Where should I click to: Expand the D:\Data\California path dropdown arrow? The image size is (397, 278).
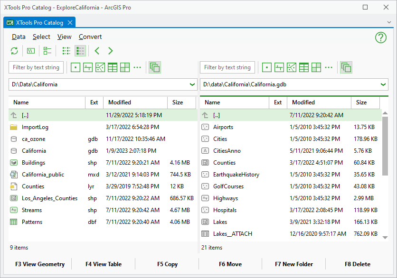[x=192, y=84]
